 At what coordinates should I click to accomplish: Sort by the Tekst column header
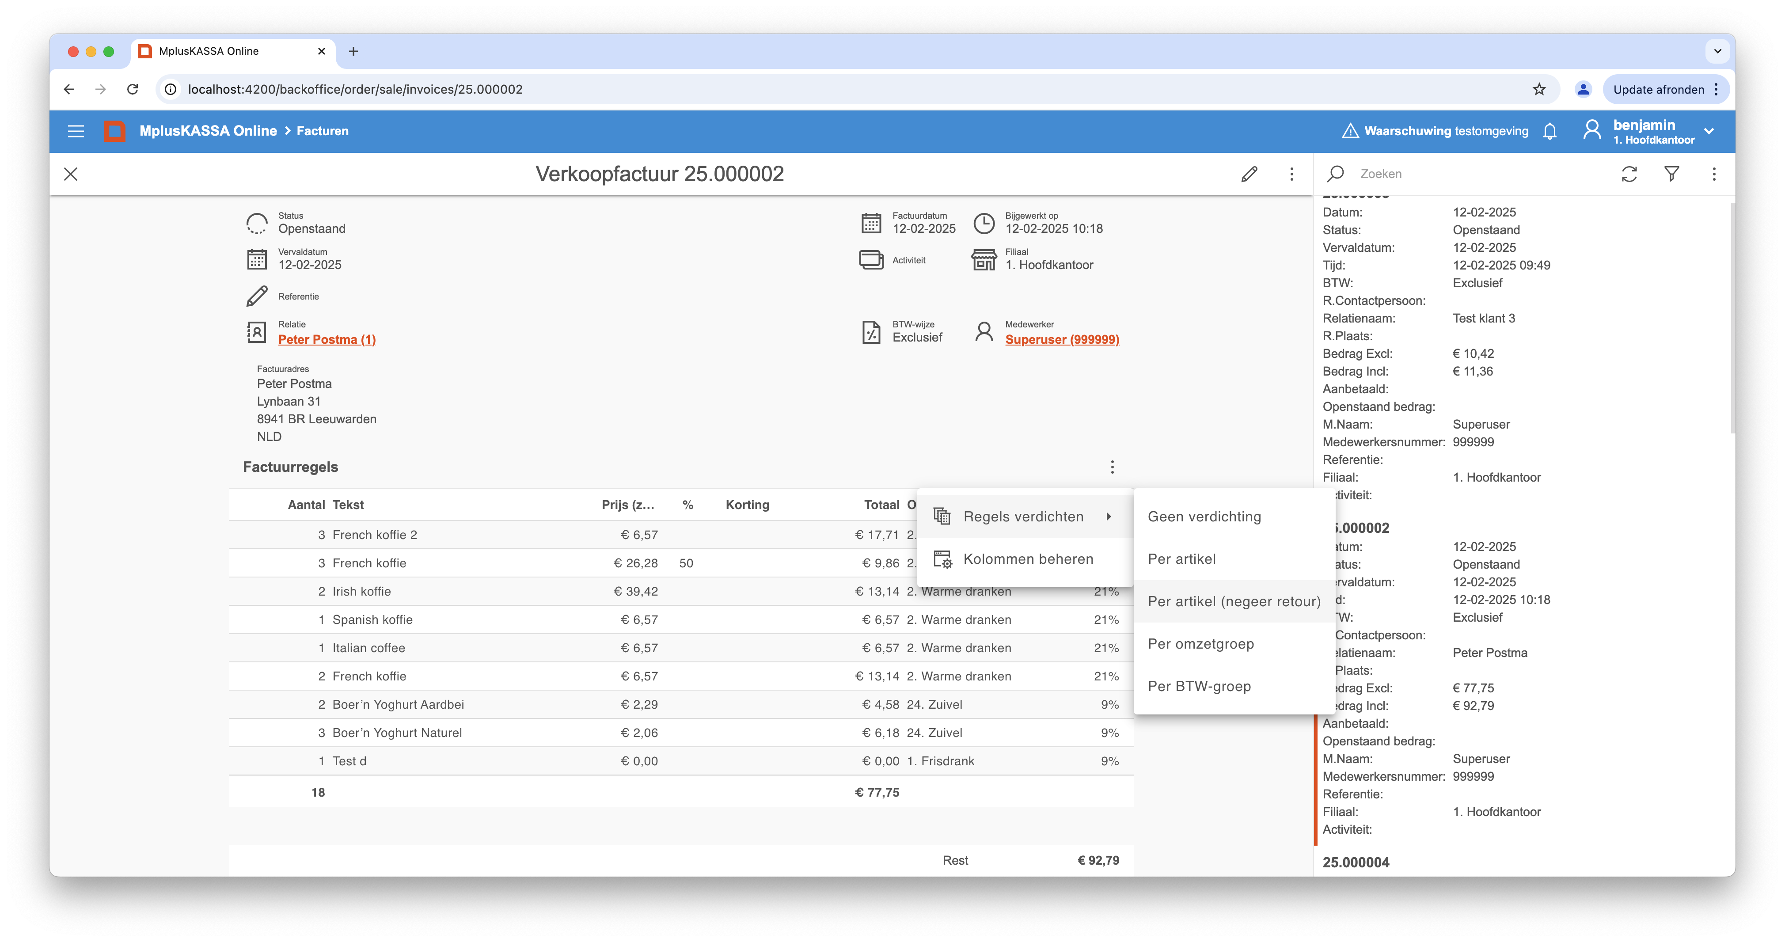(x=348, y=505)
